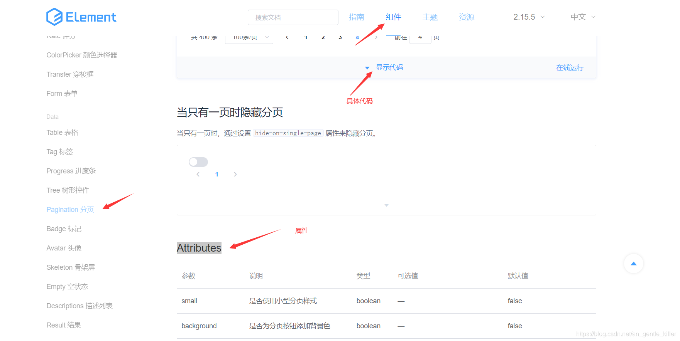Viewport: 680px width, 341px height.
Task: Click the 类型 column header
Action: pos(363,276)
